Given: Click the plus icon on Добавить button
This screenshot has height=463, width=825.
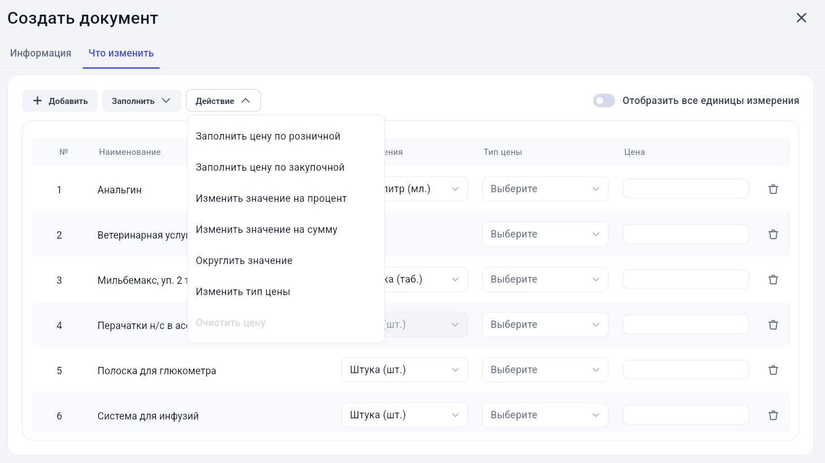Looking at the screenshot, I should (37, 101).
